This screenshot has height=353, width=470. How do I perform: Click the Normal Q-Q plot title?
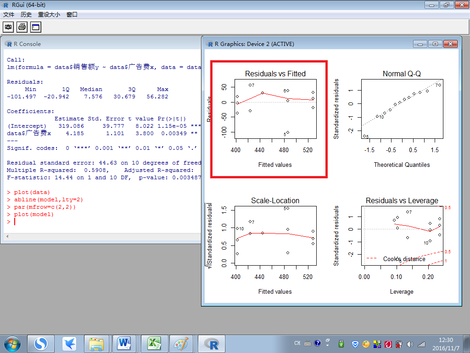pos(402,74)
